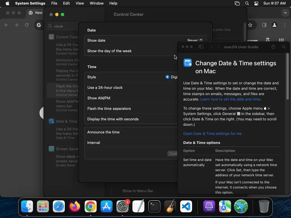This screenshot has width=291, height=218.
Task: Reload page in Chrome window
Action: [x=27, y=25]
